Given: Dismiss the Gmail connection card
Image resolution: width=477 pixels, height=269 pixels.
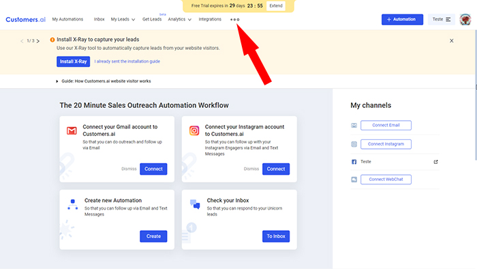Looking at the screenshot, I should point(129,169).
